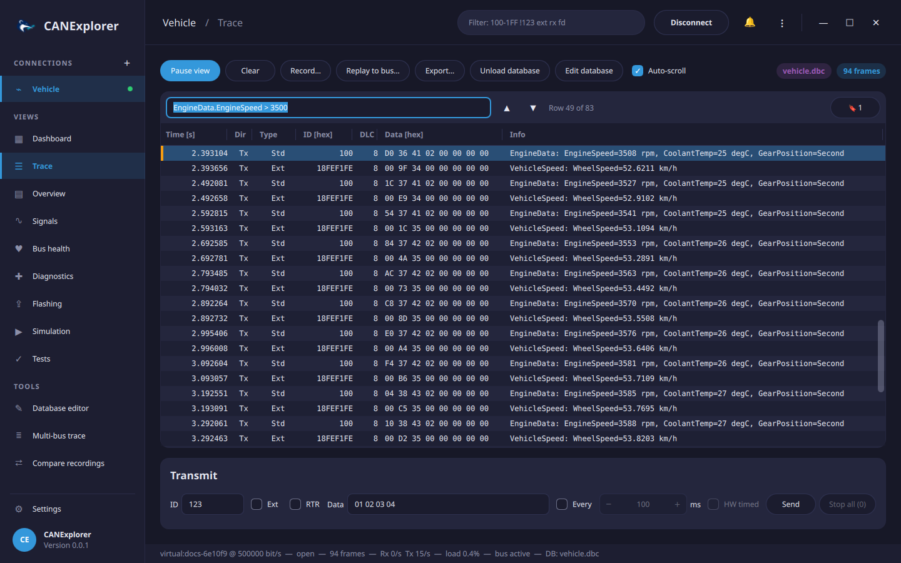The height and width of the screenshot is (563, 901).
Task: Click the CANExplorer logo icon
Action: pyautogui.click(x=26, y=26)
